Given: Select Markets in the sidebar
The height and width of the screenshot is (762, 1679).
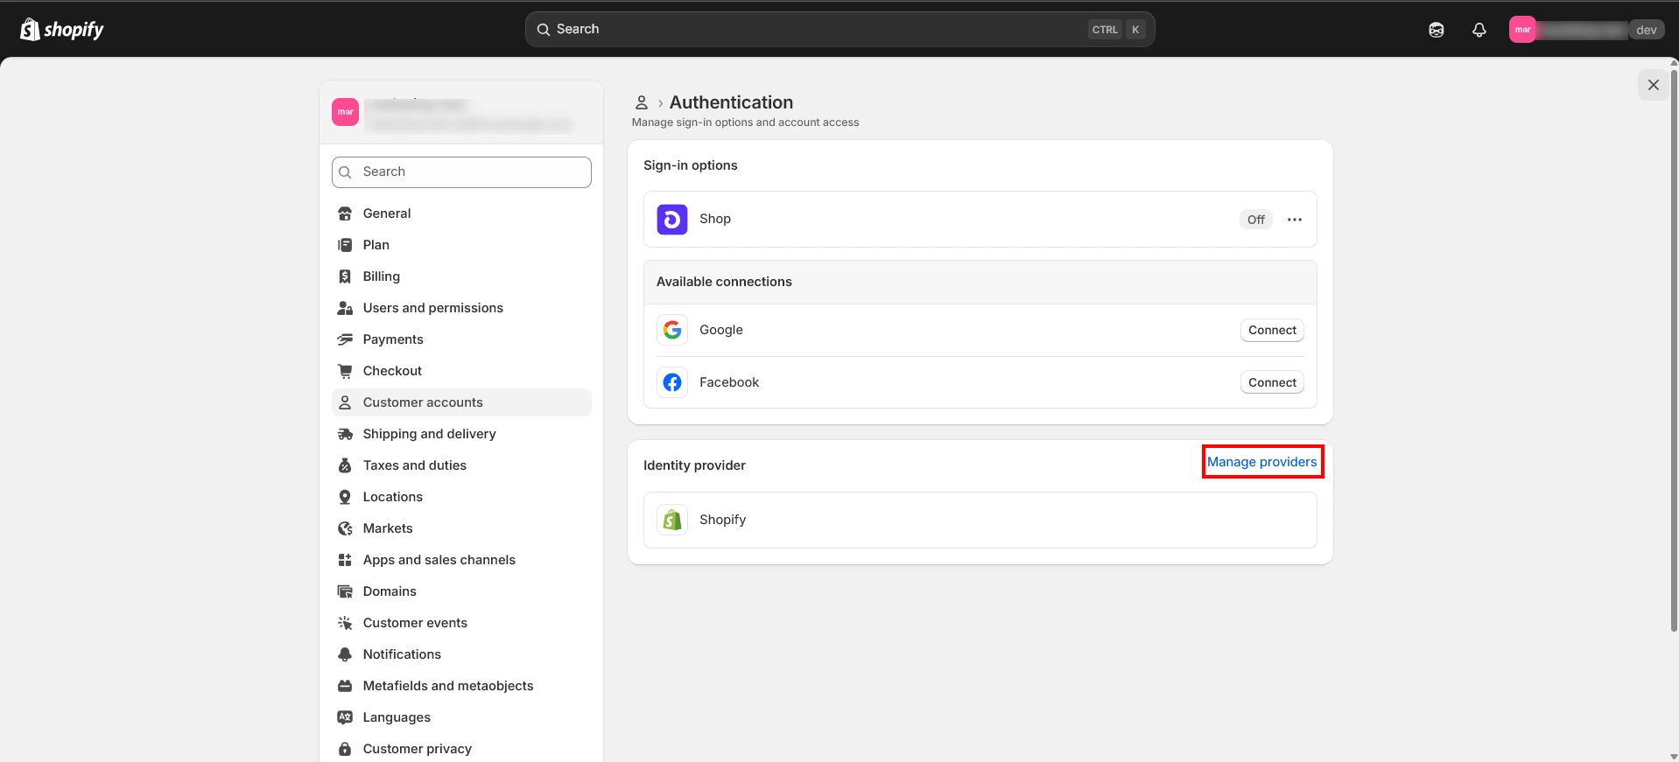Looking at the screenshot, I should point(461,528).
